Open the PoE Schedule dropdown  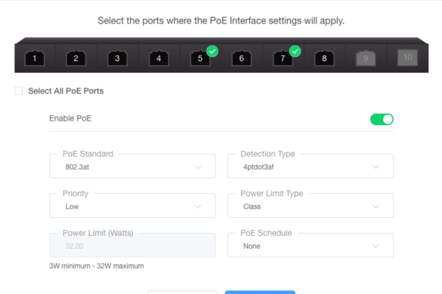pyautogui.click(x=311, y=245)
